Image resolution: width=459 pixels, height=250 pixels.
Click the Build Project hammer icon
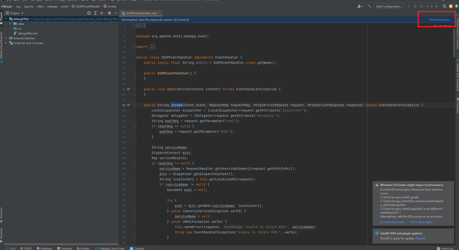(x=369, y=6)
